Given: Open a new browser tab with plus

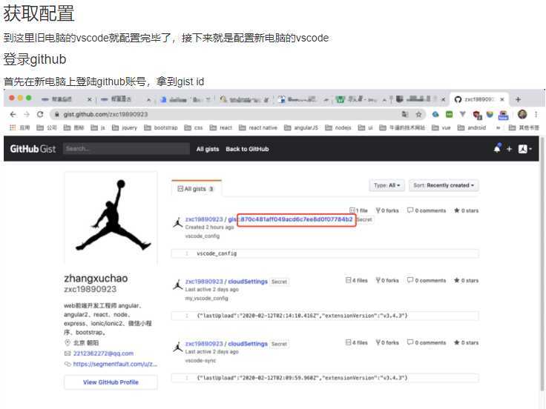Looking at the screenshot, I should pyautogui.click(x=518, y=99).
